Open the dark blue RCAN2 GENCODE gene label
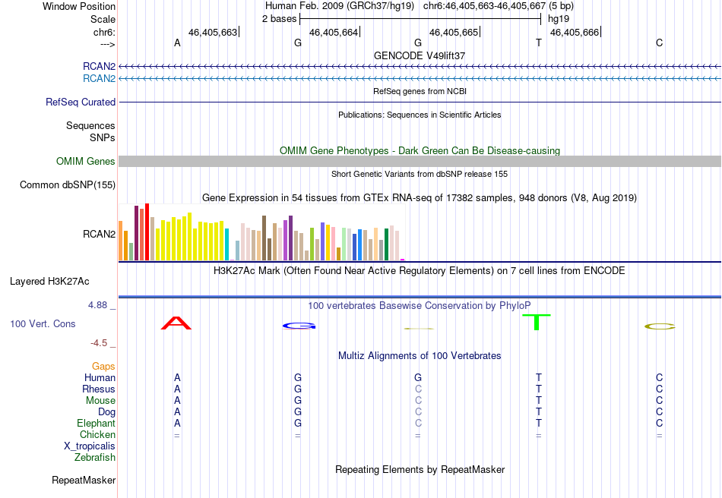The image size is (722, 498). [x=99, y=66]
